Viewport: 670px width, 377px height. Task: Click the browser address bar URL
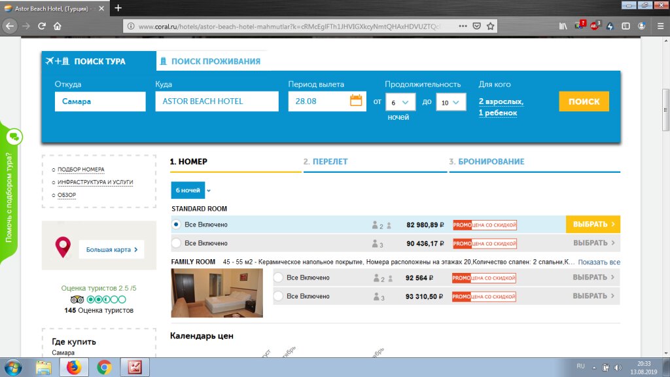[x=289, y=26]
